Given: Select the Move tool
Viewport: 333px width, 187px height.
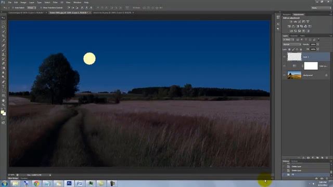Looking at the screenshot, I should pos(3,18).
